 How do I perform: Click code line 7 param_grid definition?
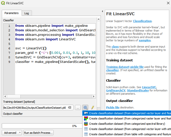(55, 53)
